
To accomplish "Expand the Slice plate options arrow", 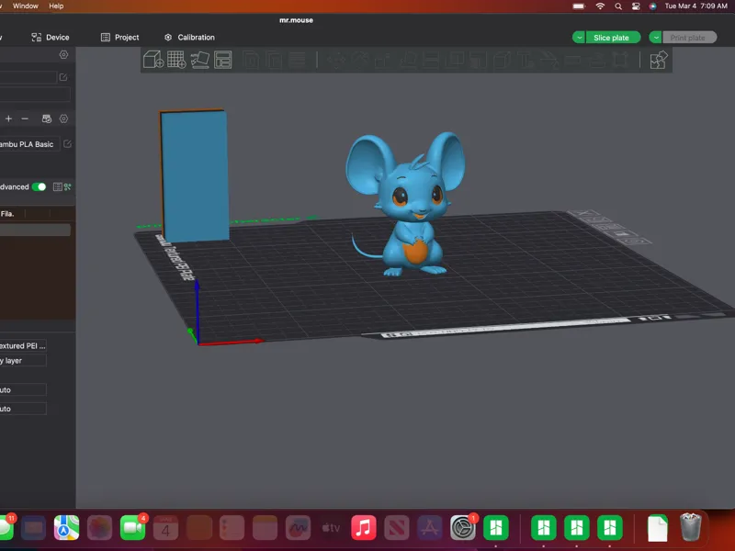I will click(579, 38).
